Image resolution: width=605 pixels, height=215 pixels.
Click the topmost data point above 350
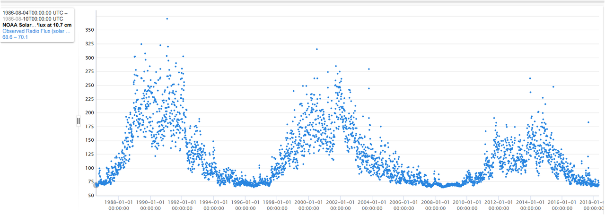167,19
